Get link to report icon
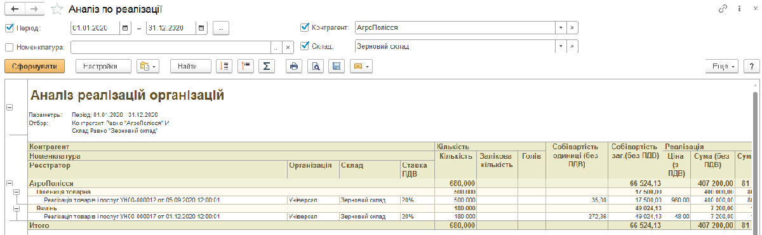This screenshot has height=235, width=762. click(x=723, y=10)
